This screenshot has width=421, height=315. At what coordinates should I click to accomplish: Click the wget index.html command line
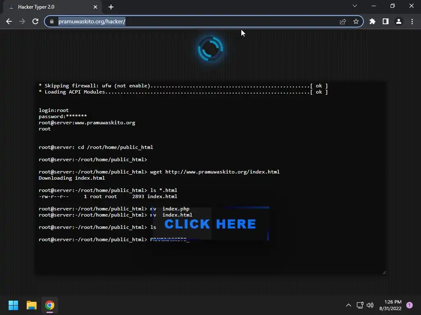(159, 172)
